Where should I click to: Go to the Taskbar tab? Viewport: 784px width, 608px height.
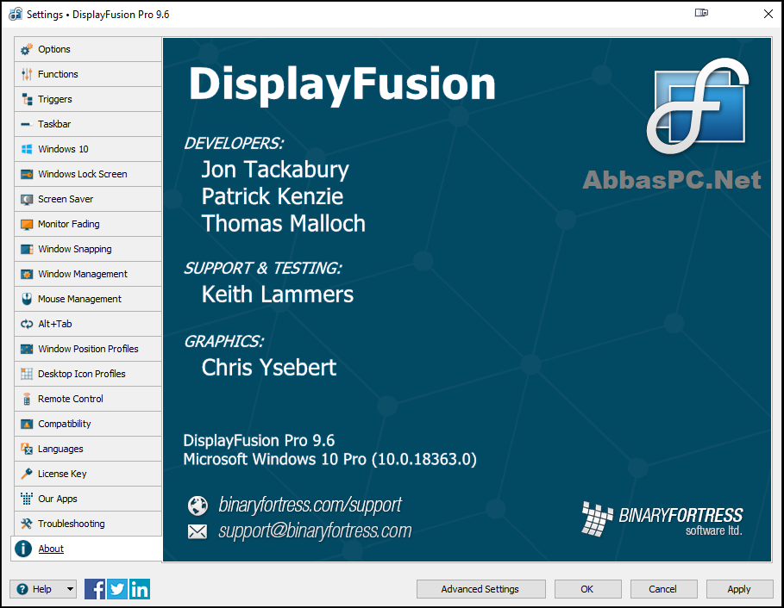coord(88,124)
